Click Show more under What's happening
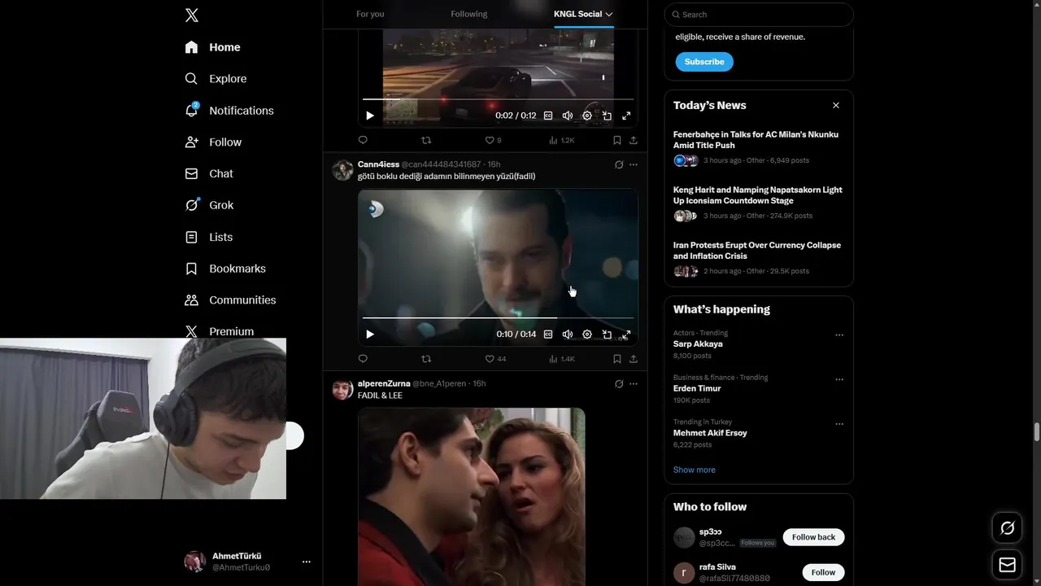The height and width of the screenshot is (586, 1041). click(x=695, y=470)
